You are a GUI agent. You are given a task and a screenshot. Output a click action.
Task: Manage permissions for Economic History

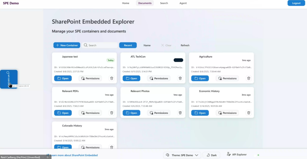(227, 113)
